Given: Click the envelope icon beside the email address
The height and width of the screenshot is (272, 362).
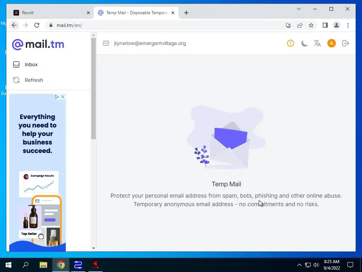Looking at the screenshot, I should click(106, 43).
